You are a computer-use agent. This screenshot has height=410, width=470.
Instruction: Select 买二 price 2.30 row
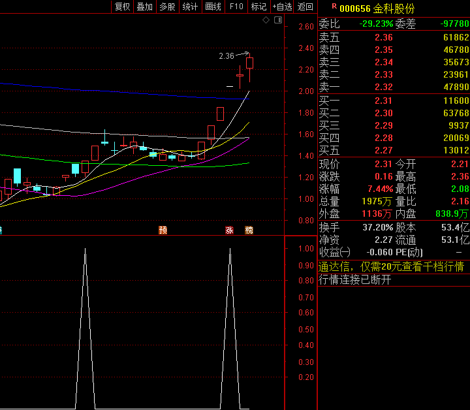pos(394,114)
